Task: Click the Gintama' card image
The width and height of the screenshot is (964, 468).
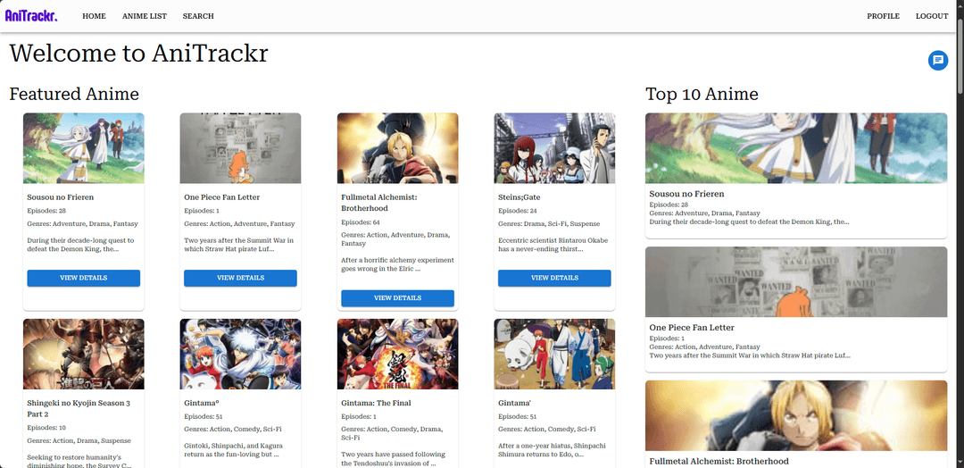Action: (x=554, y=355)
